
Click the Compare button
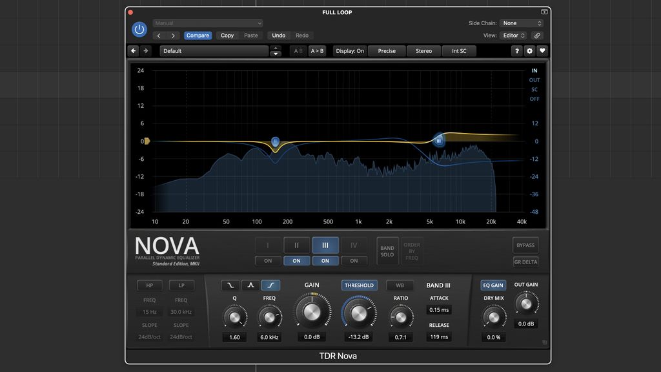click(x=198, y=36)
